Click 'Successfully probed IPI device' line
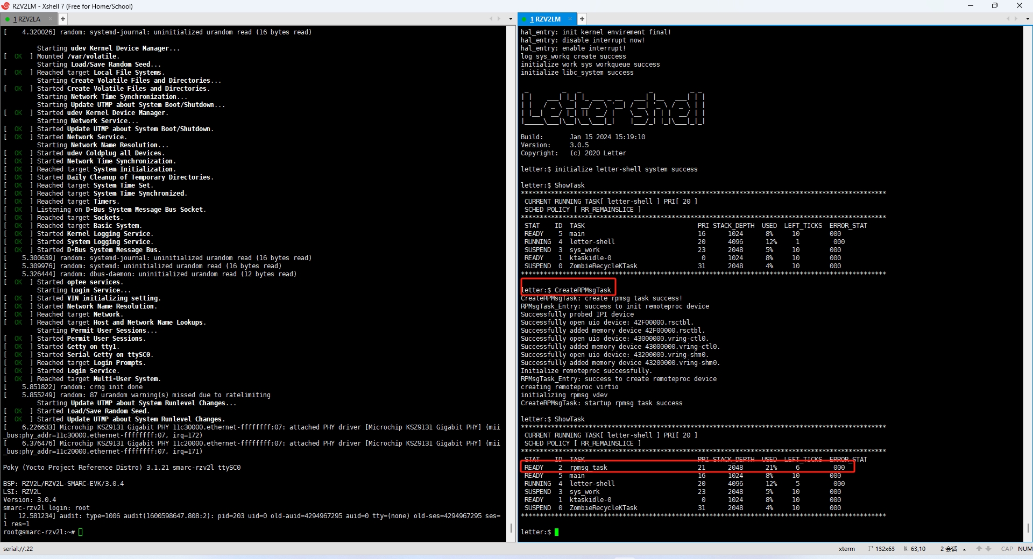The width and height of the screenshot is (1033, 559). pyautogui.click(x=577, y=314)
